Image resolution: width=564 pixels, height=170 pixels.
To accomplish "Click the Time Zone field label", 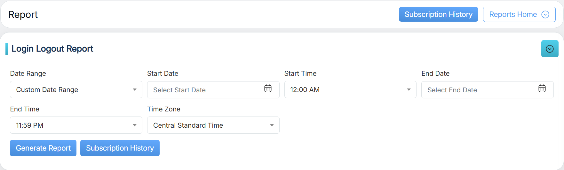I will tap(164, 109).
